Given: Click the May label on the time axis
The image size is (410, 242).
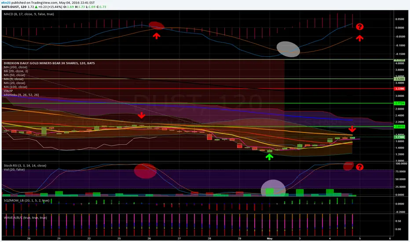Looking at the screenshot, I should (x=270, y=238).
